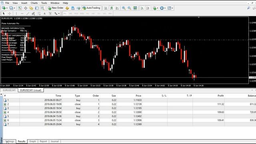
Task: Open the Charts menu
Action: click(34, 3)
